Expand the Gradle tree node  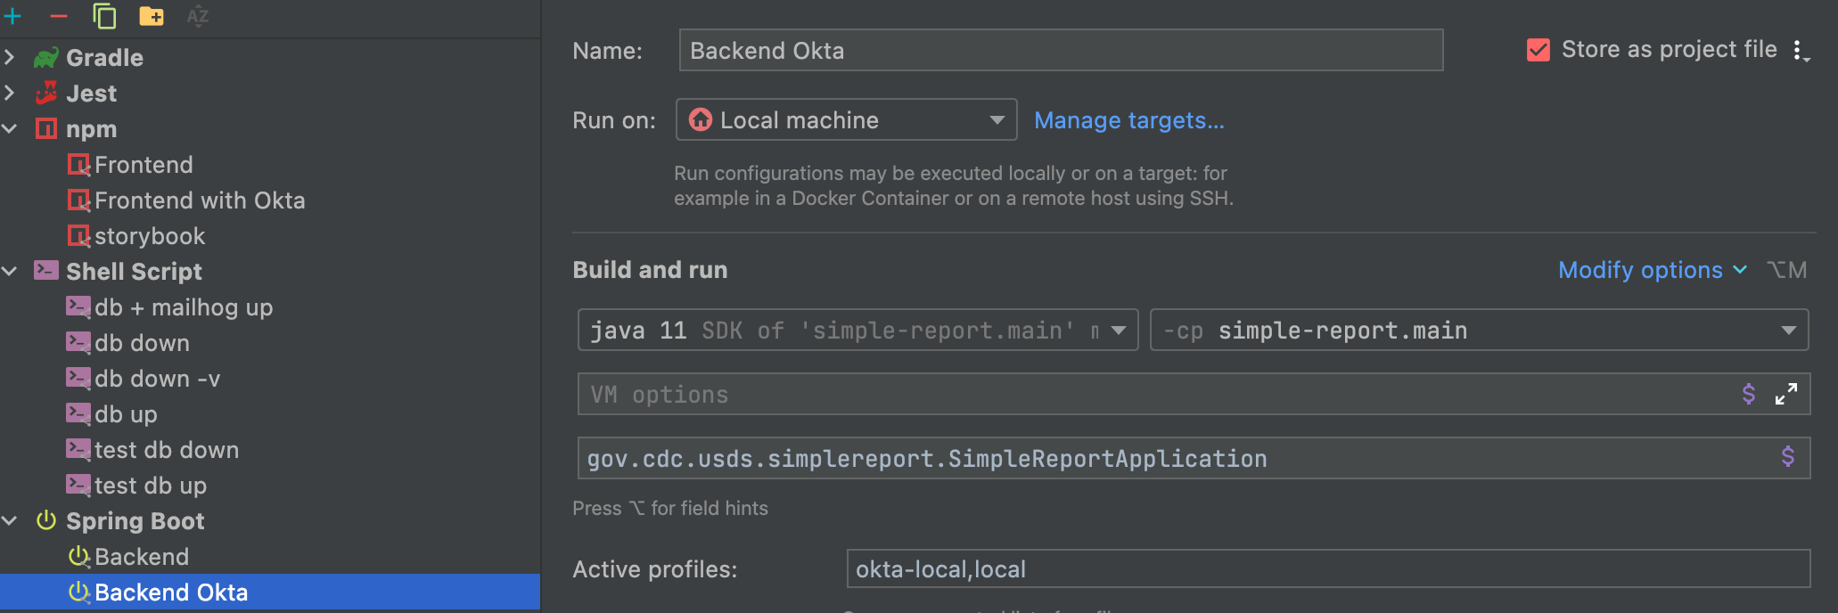click(10, 57)
